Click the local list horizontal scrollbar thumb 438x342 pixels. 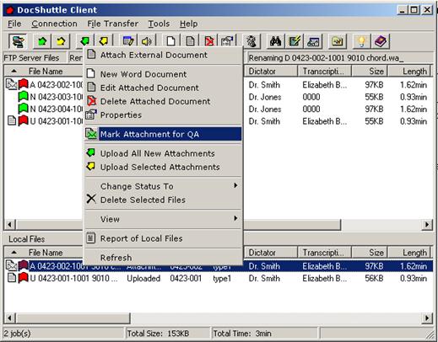click(x=73, y=318)
